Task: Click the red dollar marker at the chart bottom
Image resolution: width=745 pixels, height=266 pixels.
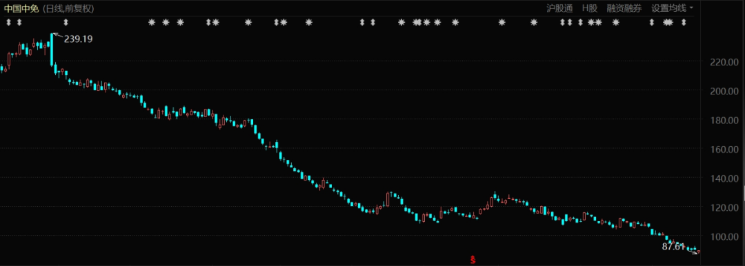Action: [x=473, y=260]
